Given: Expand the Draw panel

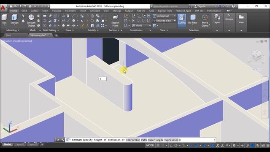Looking at the screenshot, I should click(70, 30).
